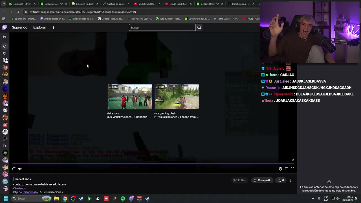Toggle theatre mode on the player

coord(287,169)
